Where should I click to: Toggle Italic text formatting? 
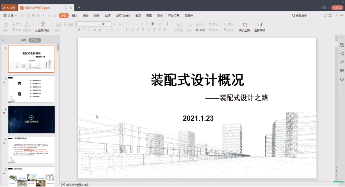(84, 30)
